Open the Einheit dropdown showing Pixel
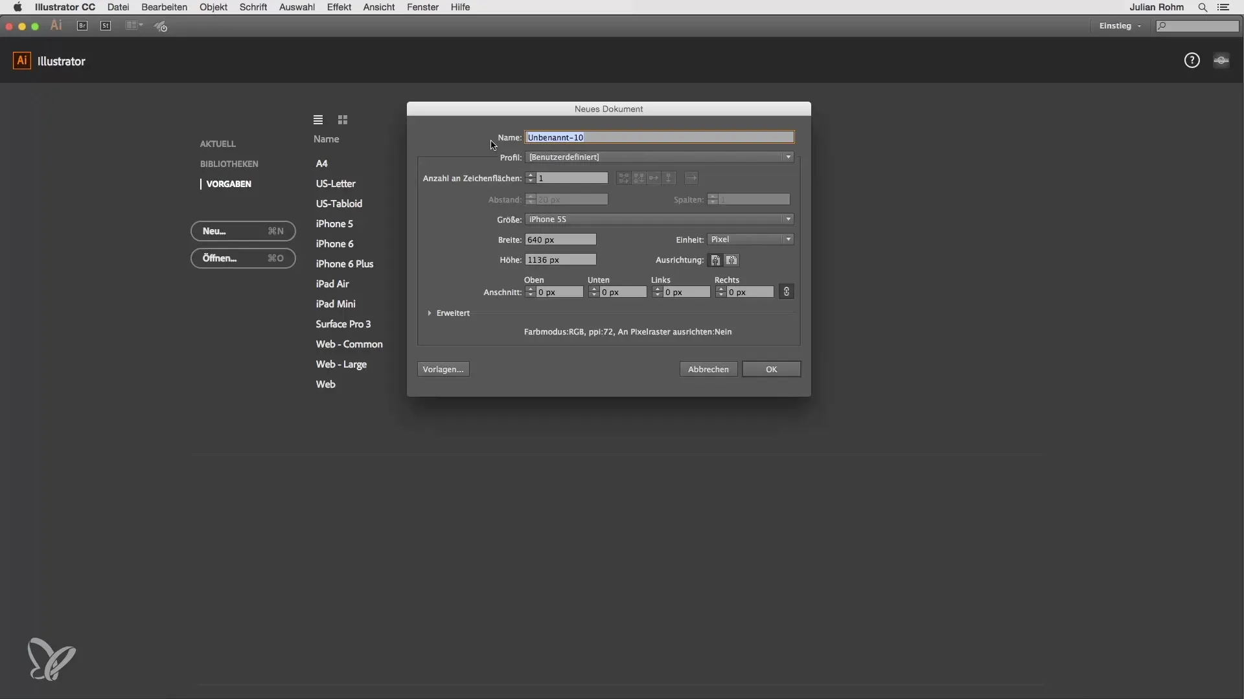 750,239
